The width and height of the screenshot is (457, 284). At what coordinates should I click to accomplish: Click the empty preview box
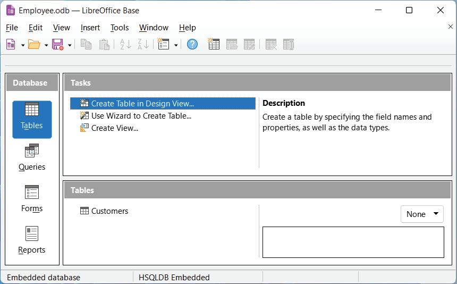tap(353, 243)
